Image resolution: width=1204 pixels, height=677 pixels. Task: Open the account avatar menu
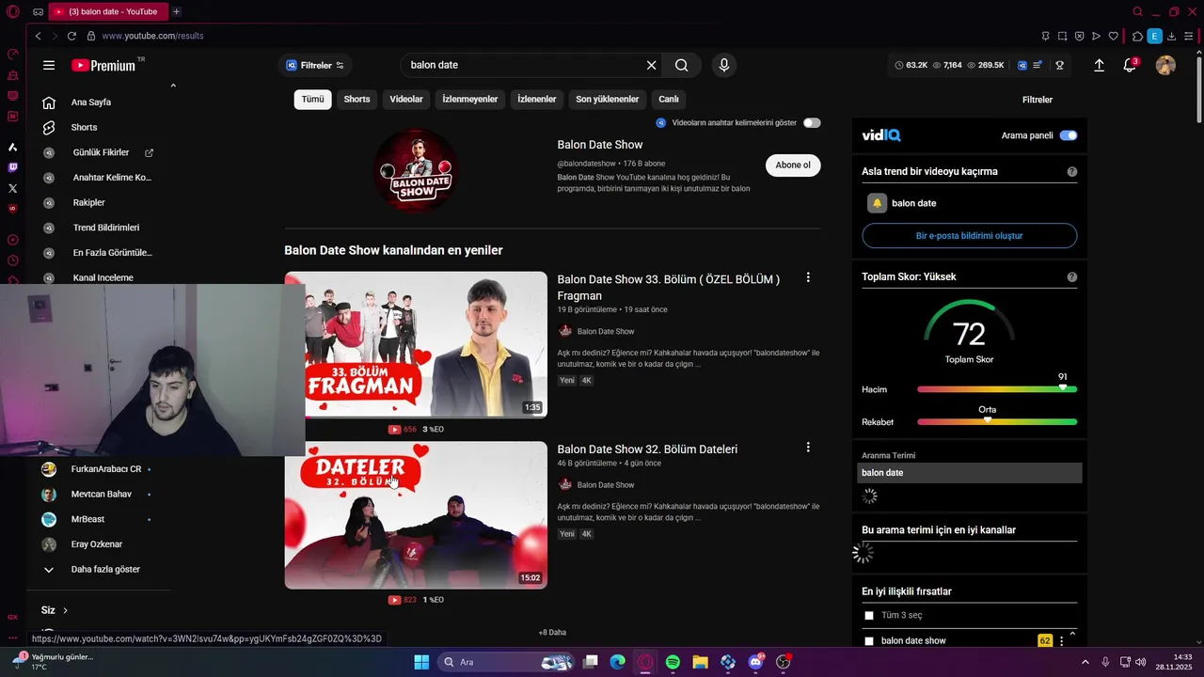[1165, 65]
